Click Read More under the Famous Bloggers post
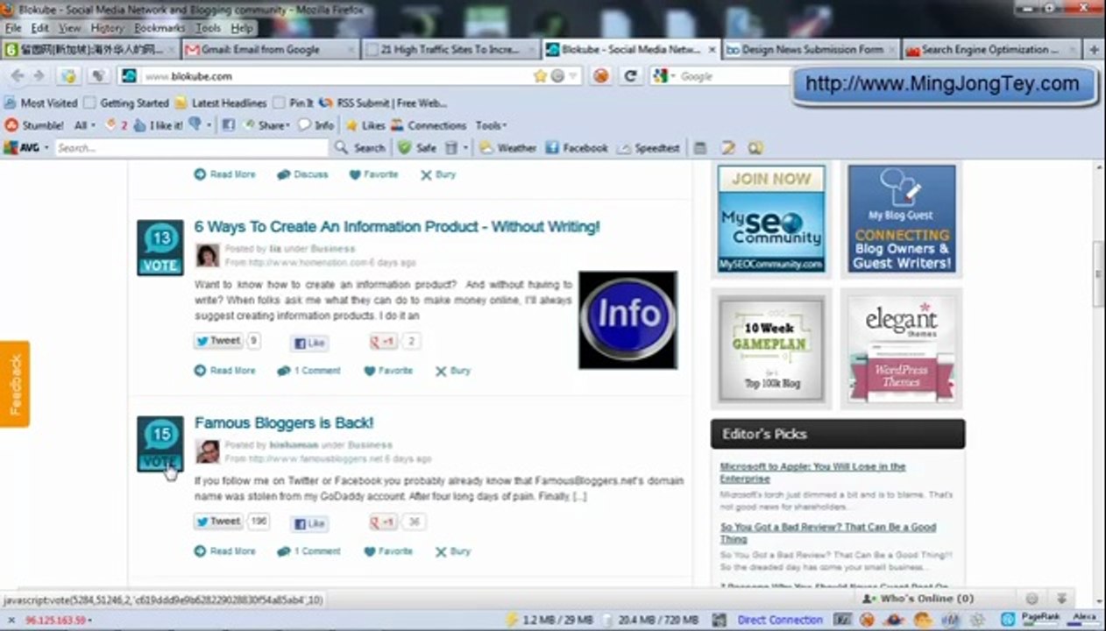Image resolution: width=1106 pixels, height=631 pixels. tap(225, 551)
